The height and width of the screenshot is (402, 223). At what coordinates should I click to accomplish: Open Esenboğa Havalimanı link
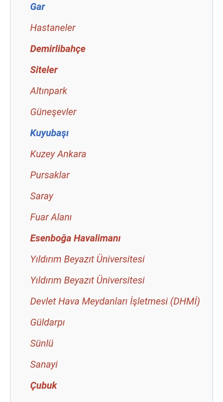(75, 238)
